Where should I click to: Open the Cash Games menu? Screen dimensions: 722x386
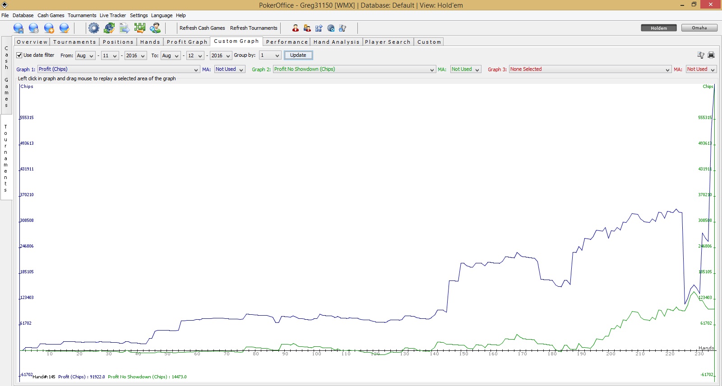[x=51, y=15]
